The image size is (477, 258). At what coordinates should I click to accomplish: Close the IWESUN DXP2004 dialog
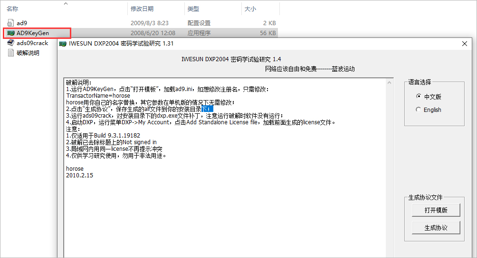coord(464,44)
